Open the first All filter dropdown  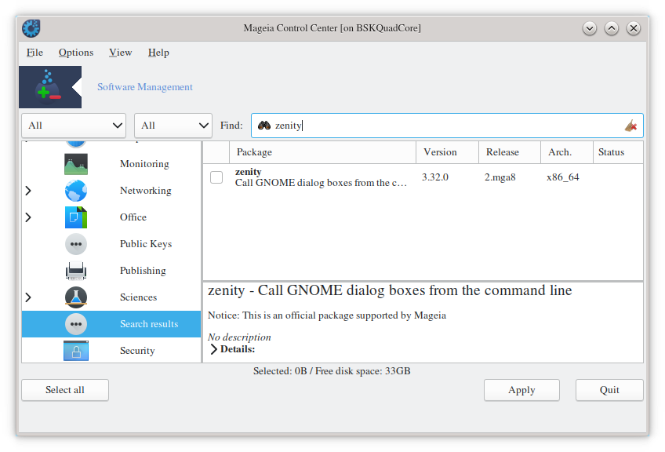coord(74,126)
